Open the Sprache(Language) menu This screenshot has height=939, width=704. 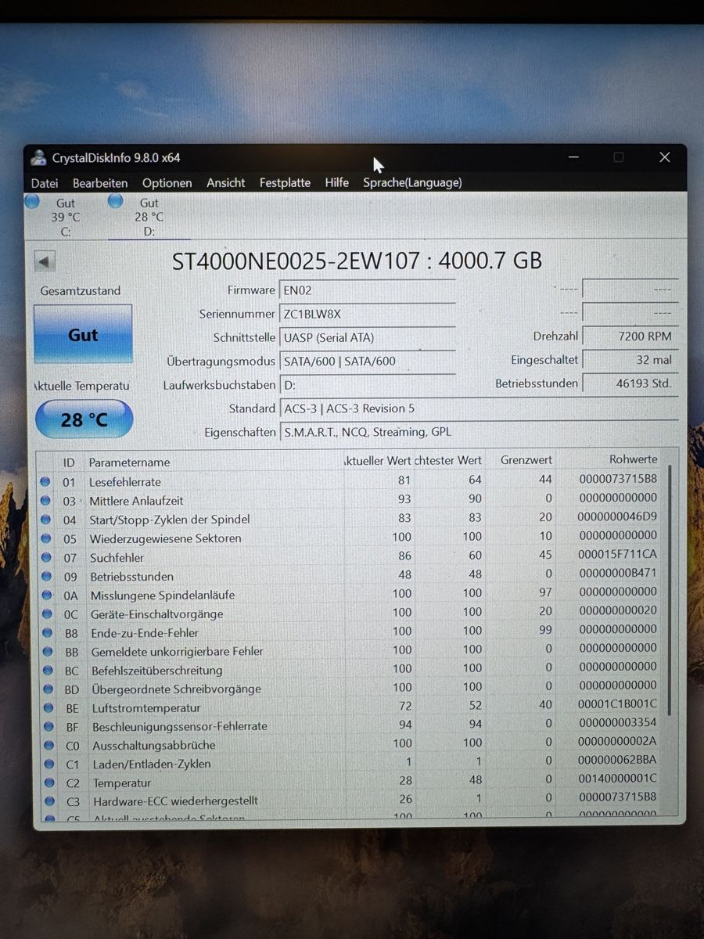click(412, 182)
